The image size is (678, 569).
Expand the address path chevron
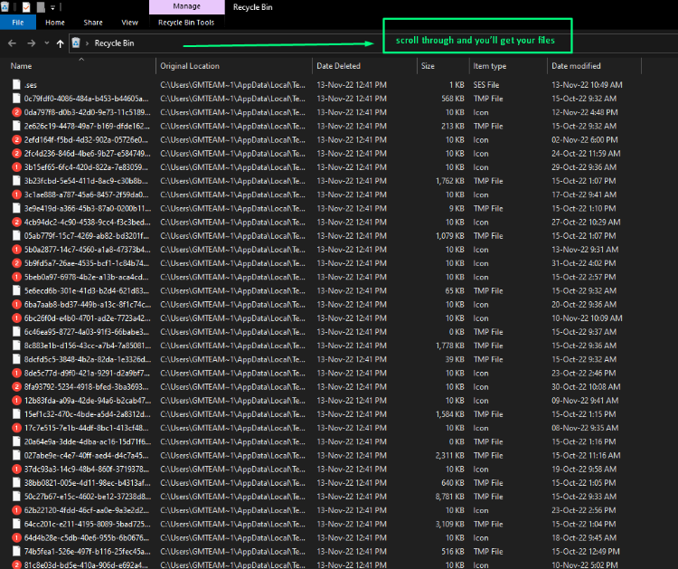tap(87, 43)
